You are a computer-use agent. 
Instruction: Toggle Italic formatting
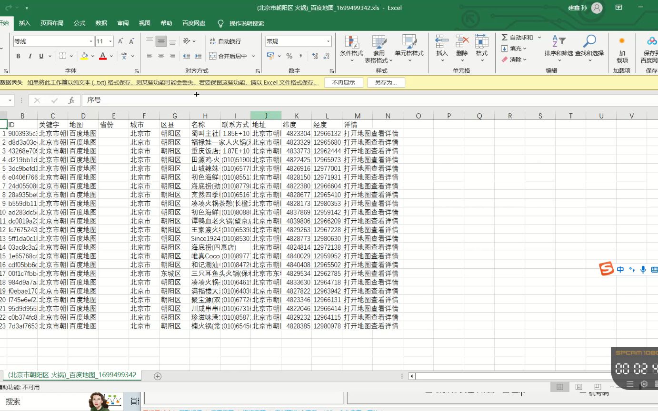[30, 56]
